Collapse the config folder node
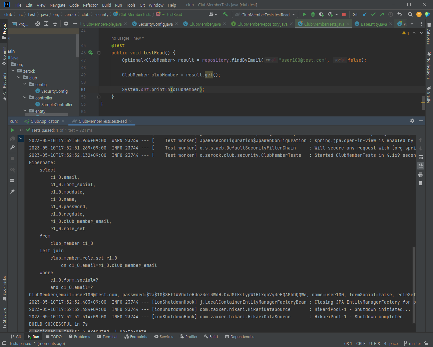Viewport: 433px width, 347px height. tap(25, 84)
